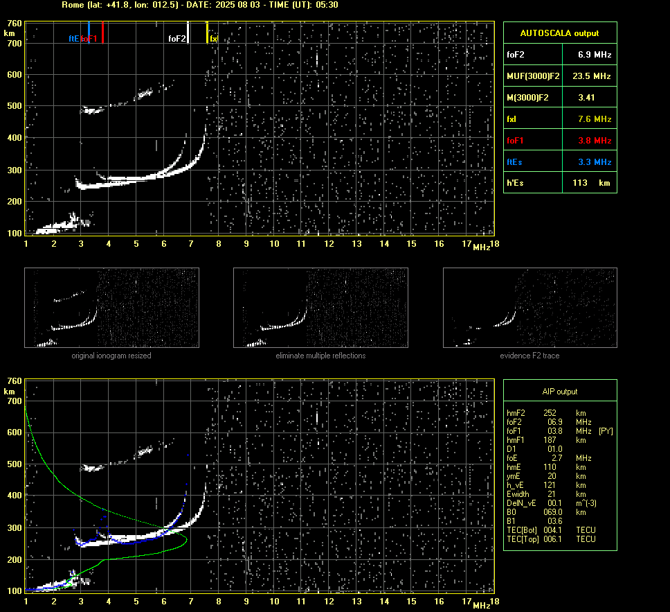Select the AUTOSCALA output header
Screen dimensions: 670x612
560,33
